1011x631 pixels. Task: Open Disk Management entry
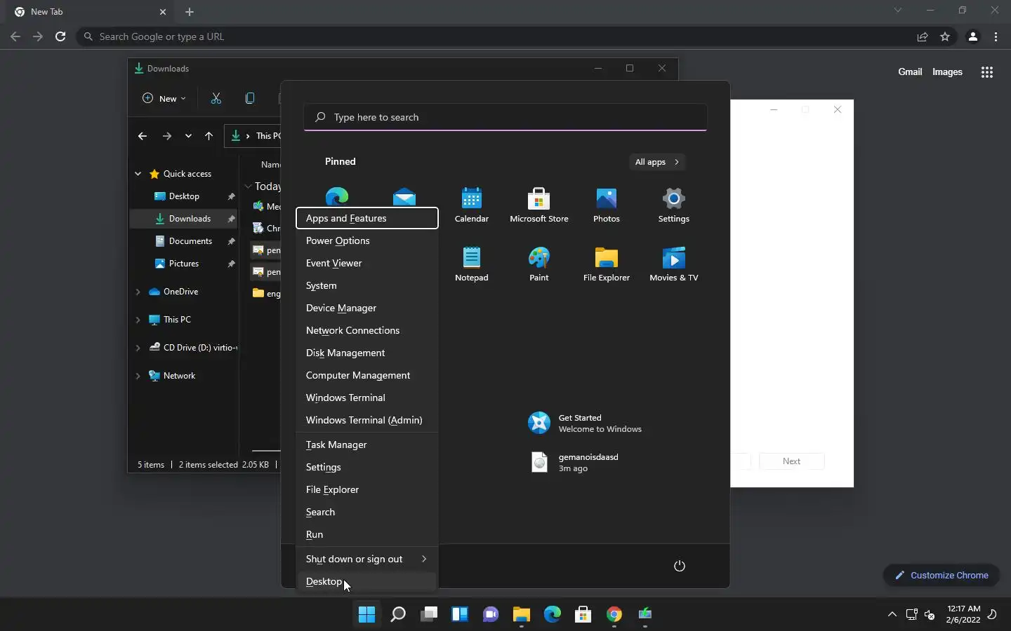(367, 353)
